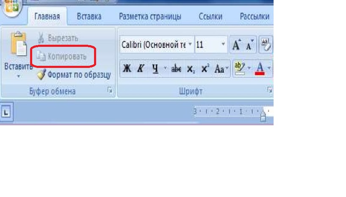346x197 pixels.
Task: Toggle bold with the Ж button
Action: click(127, 69)
